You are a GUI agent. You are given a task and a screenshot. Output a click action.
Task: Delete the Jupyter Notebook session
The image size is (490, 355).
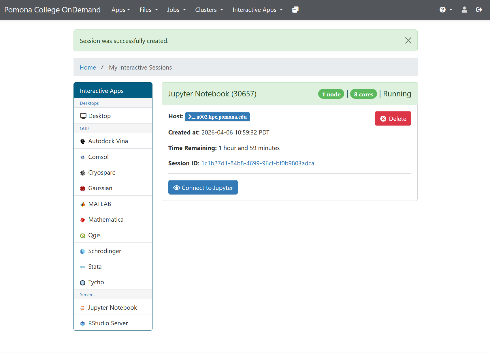click(393, 118)
